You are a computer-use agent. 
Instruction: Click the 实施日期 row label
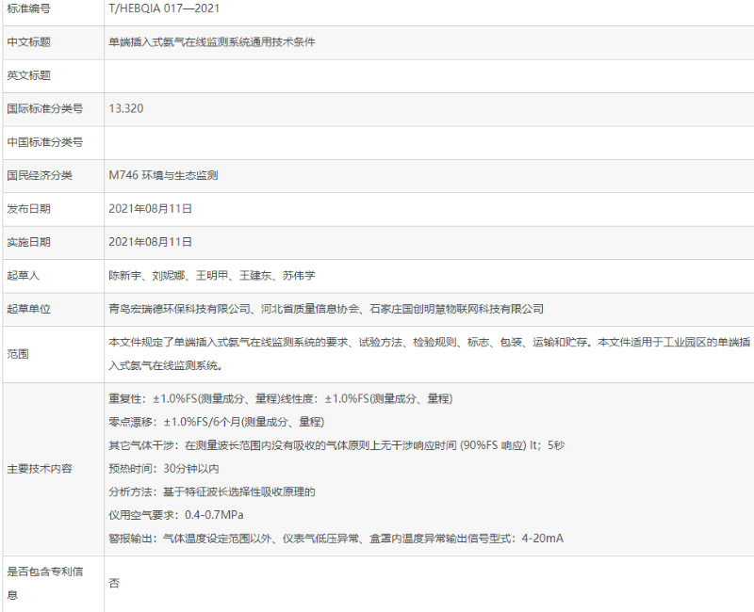coord(38,242)
